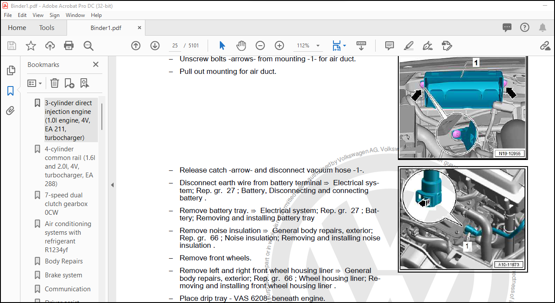The image size is (555, 303).
Task: Click the 'Place drip tray - VAS 6208' line
Action: tap(252, 299)
